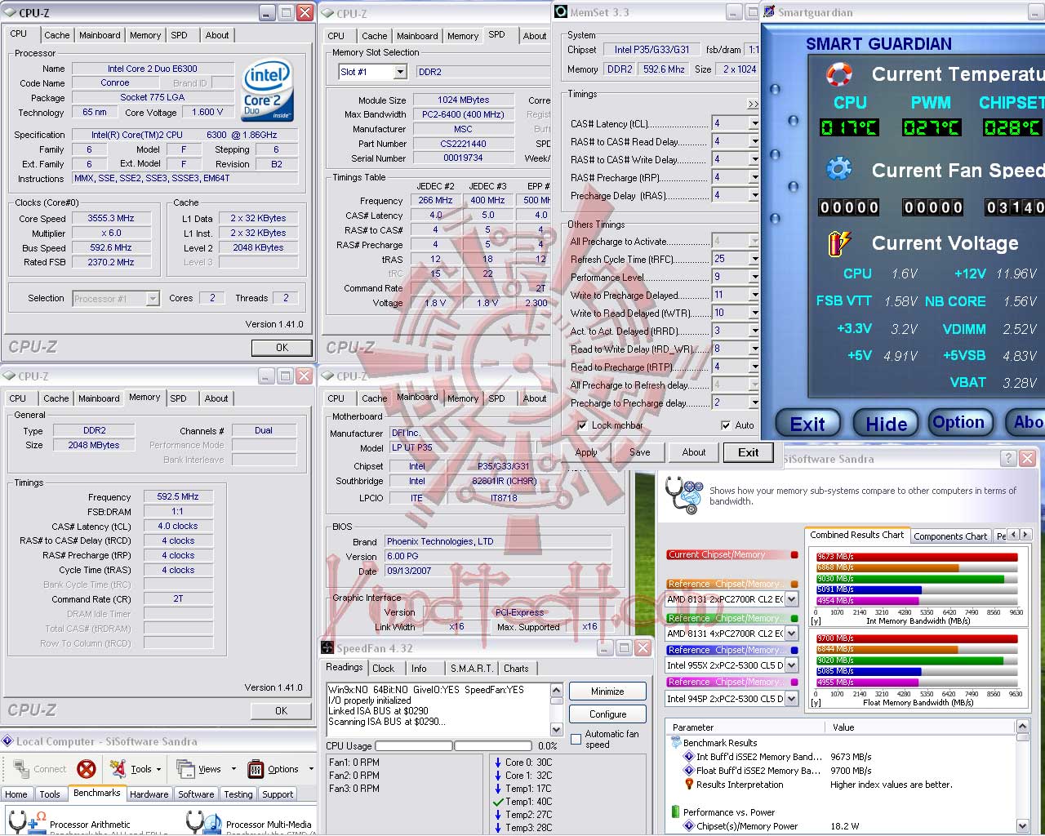
Task: Open the Views icon in Sandra toolbar
Action: pos(186,769)
